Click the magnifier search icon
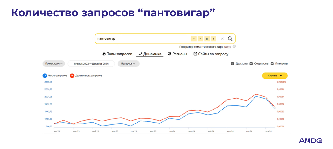333x149 pixels. pyautogui.click(x=230, y=39)
